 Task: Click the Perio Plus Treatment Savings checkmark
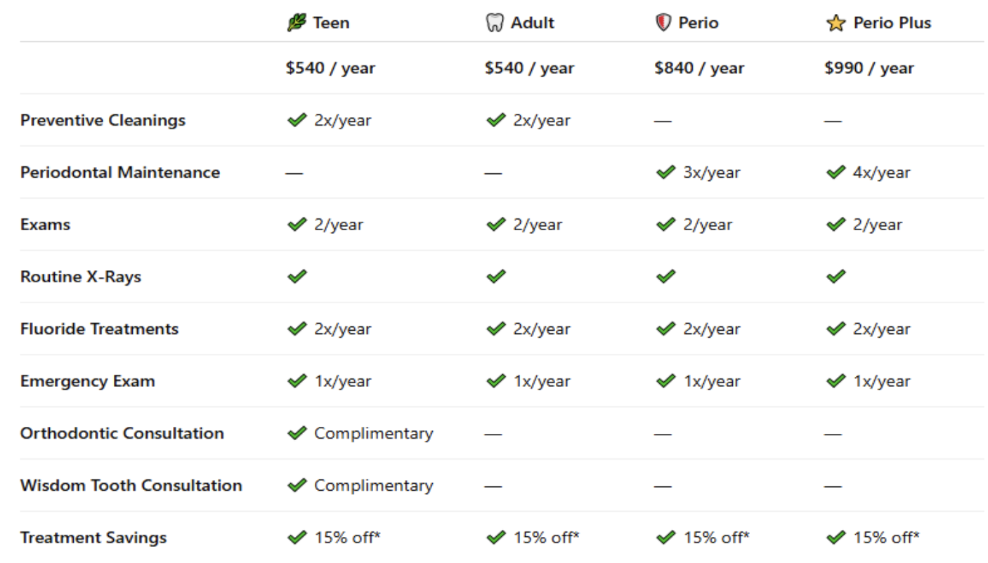[x=836, y=538]
